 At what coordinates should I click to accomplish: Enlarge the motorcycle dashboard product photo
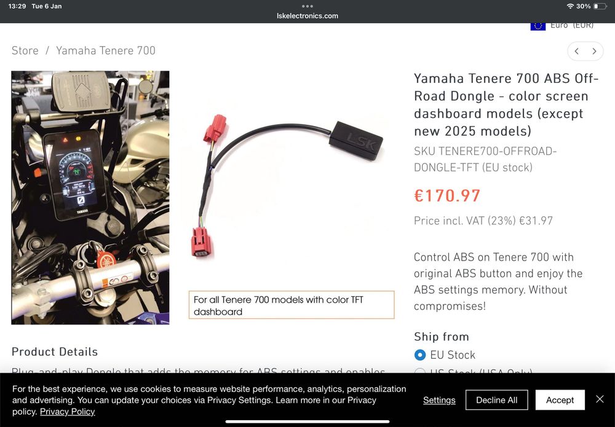[x=90, y=197]
